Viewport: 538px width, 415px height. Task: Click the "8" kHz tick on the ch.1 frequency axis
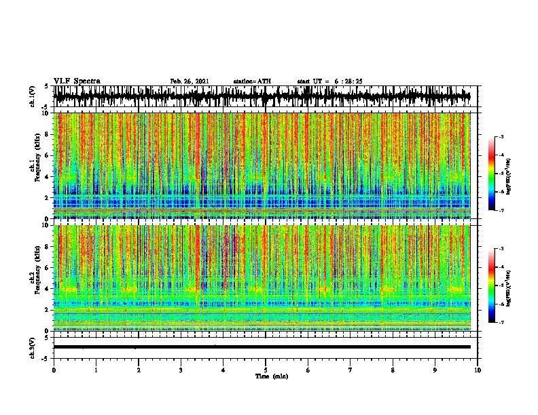tap(48, 134)
